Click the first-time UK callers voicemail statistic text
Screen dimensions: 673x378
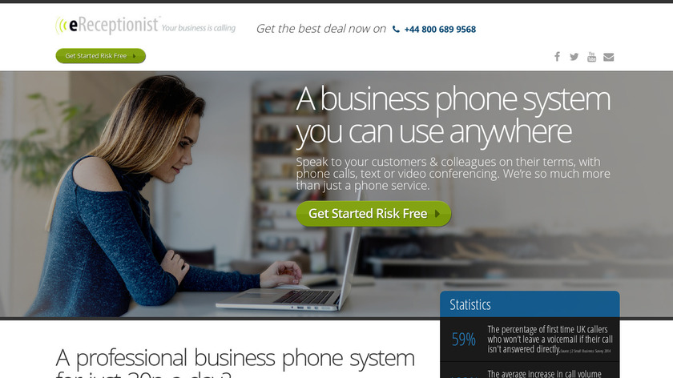[550, 340]
